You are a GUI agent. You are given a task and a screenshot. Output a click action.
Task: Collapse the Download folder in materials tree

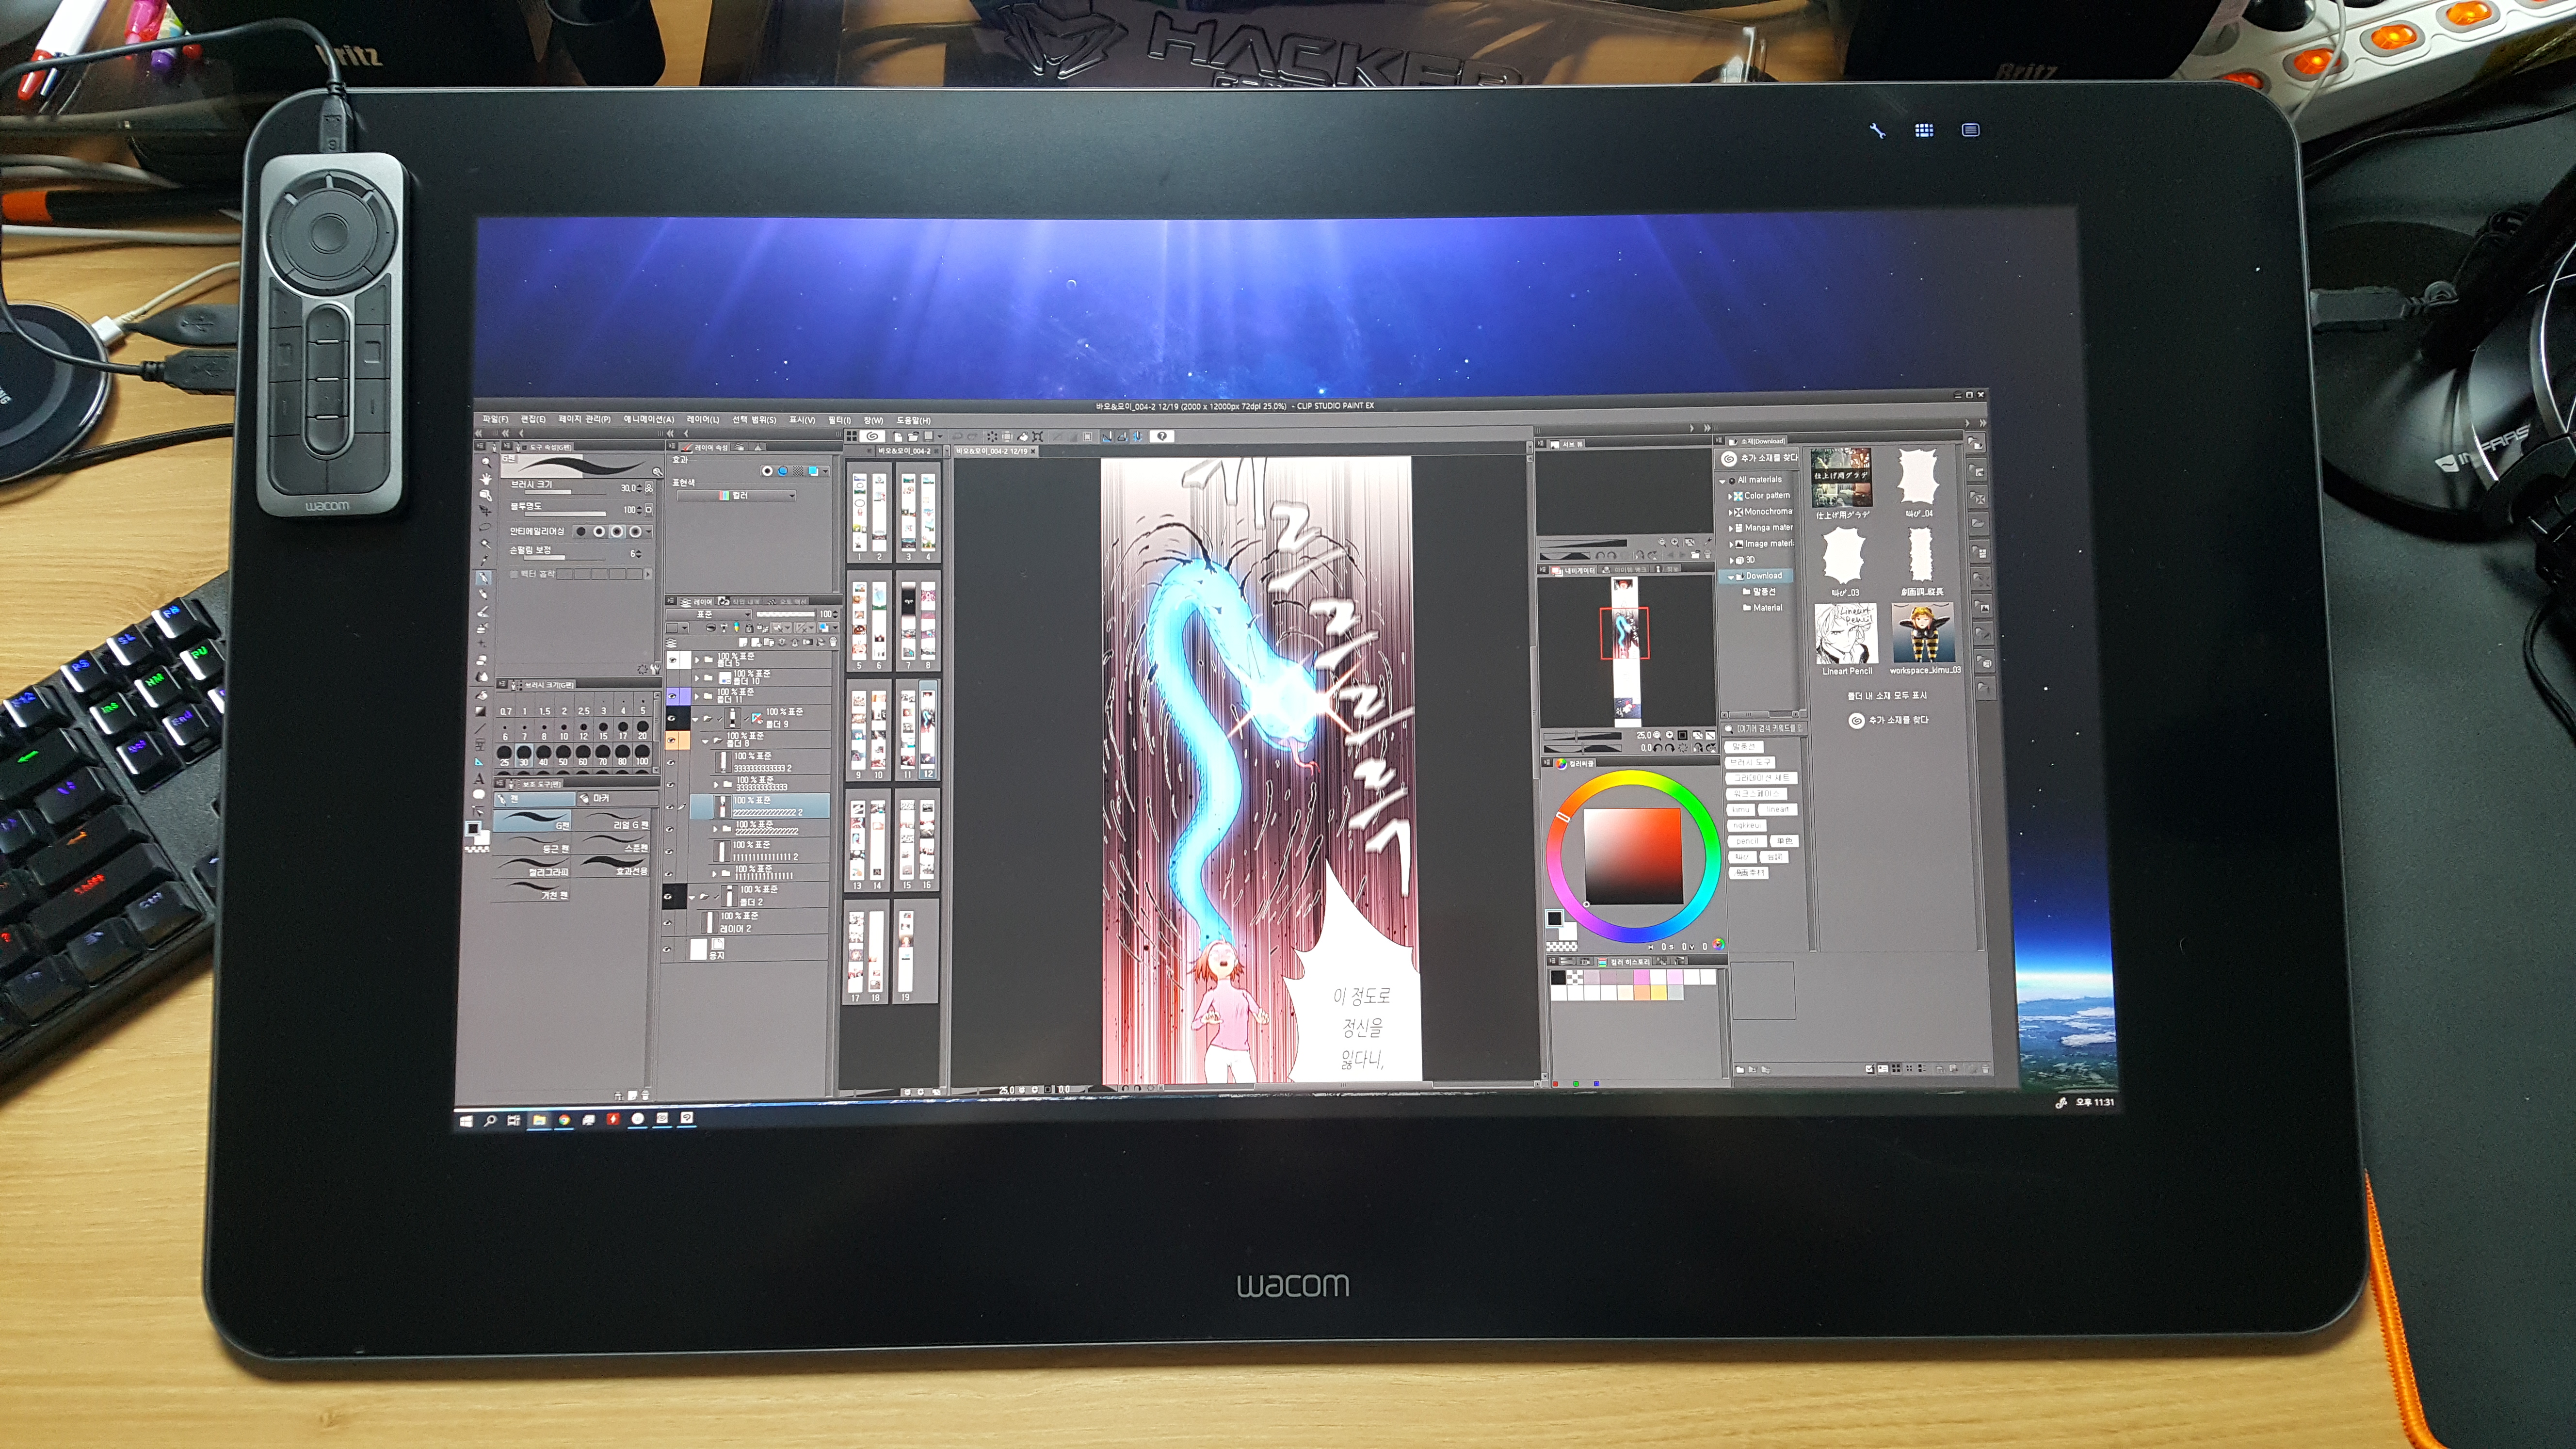(1731, 577)
